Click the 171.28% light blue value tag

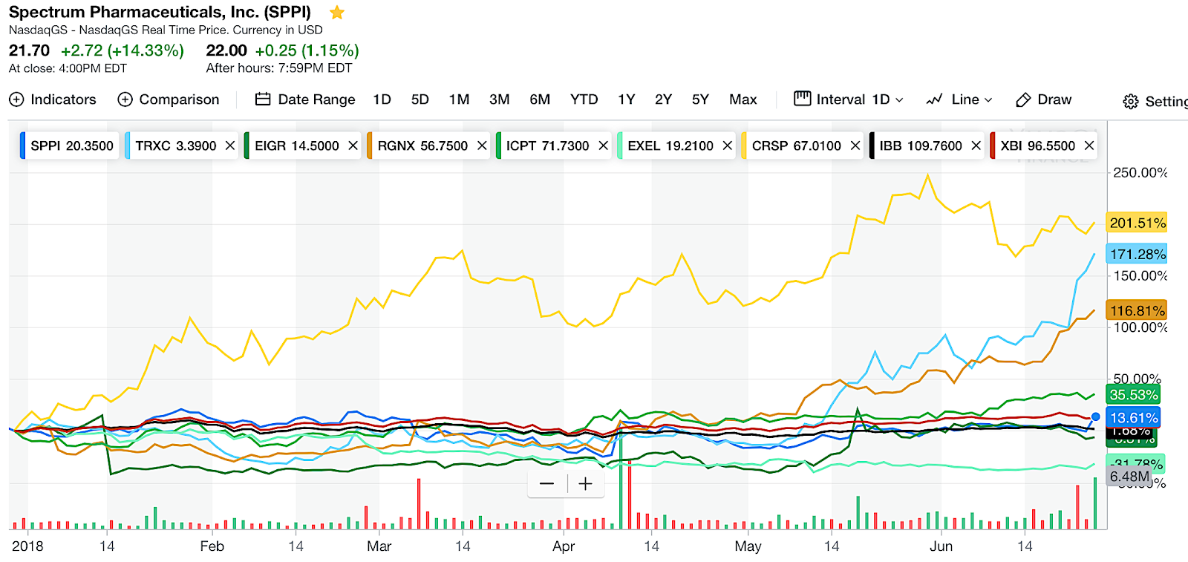coord(1137,254)
